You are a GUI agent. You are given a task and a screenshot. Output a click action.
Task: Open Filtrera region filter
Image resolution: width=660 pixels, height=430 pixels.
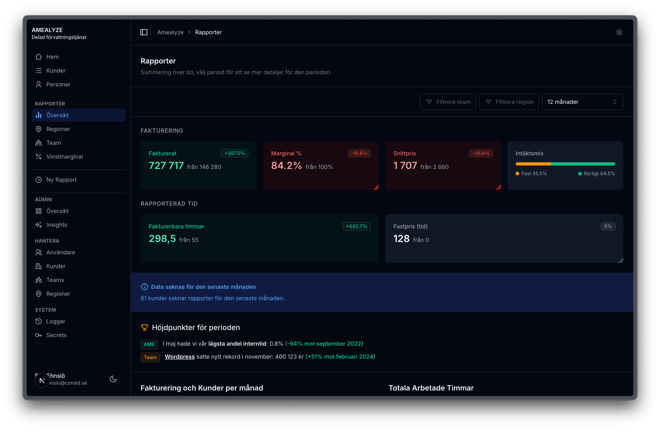pos(509,102)
